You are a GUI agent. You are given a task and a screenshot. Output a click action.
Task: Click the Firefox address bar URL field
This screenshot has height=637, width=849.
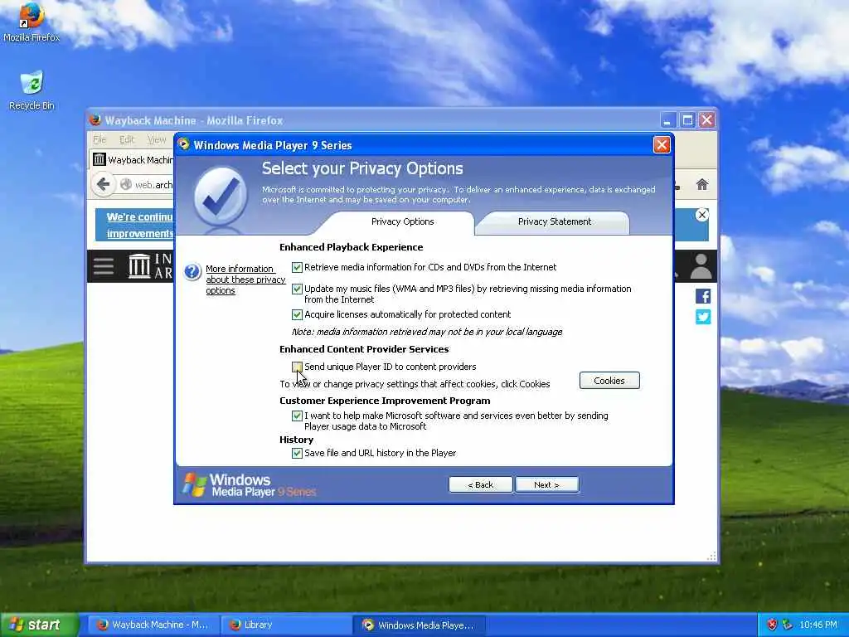point(153,185)
